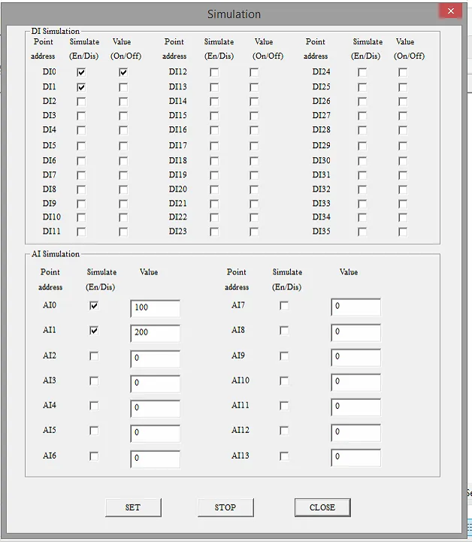Screen dimensions: 472x542
Task: Check DI29 Value On/Off box
Action: pyautogui.click(x=403, y=146)
